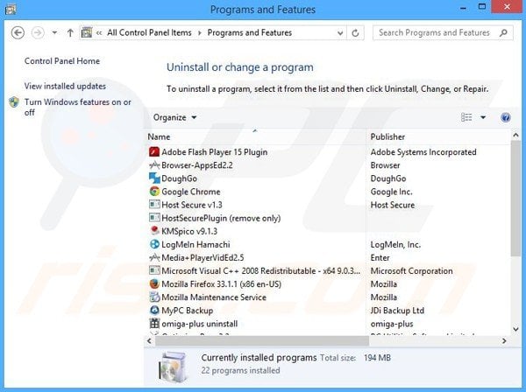Select DoughGo program name
The height and width of the screenshot is (392, 526).
(x=179, y=178)
